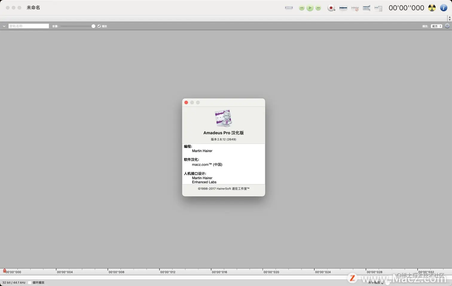The image size is (452, 286).
Task: Open the waveform view toolbar icon
Action: [x=343, y=8]
